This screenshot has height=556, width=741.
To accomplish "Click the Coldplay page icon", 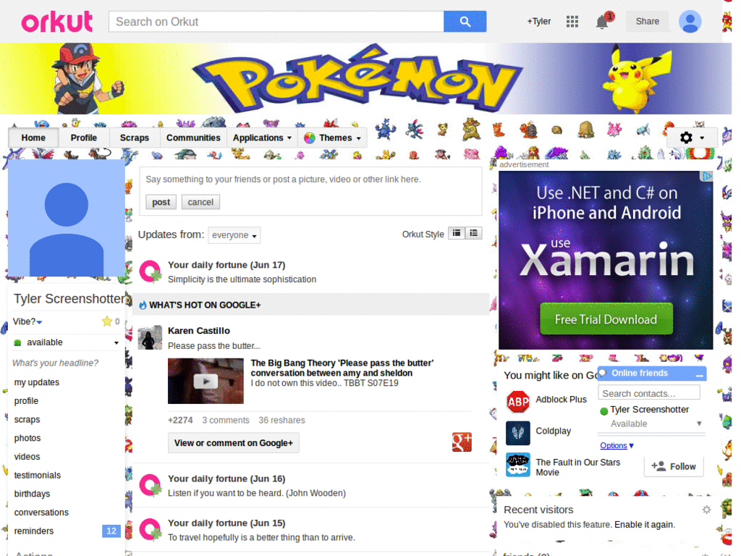I will pyautogui.click(x=518, y=433).
